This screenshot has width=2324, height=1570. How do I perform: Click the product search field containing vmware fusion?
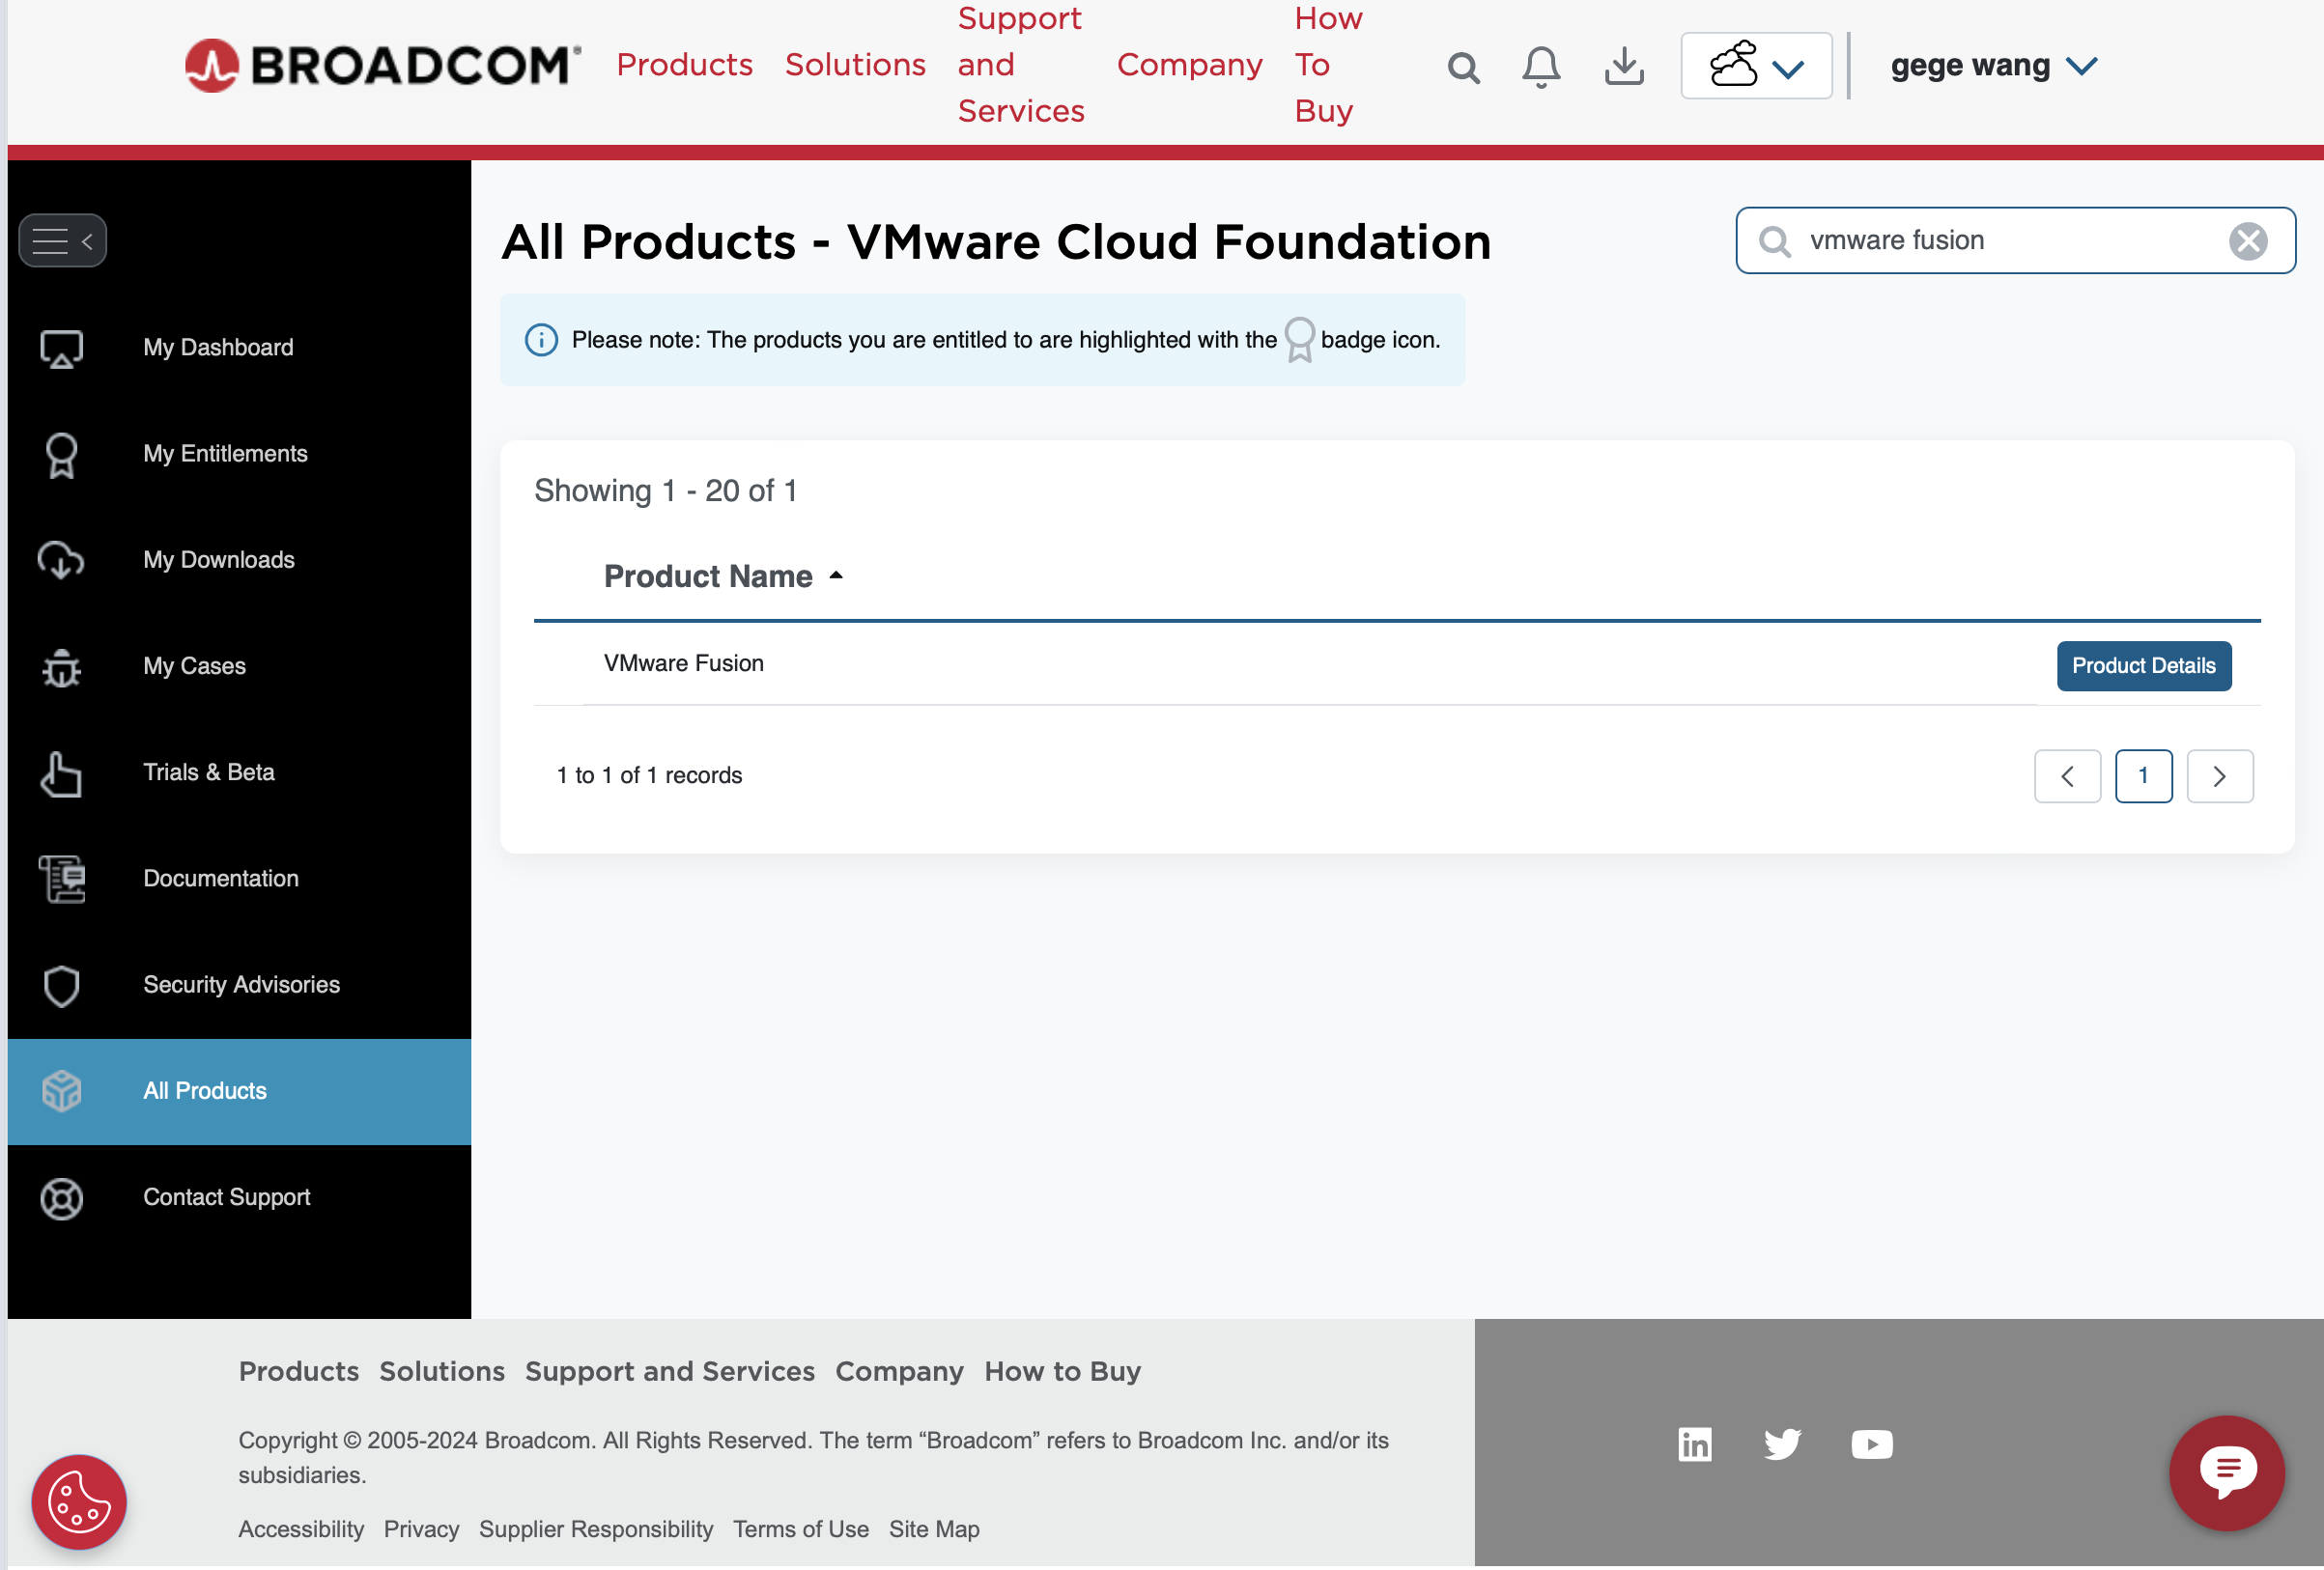[x=2015, y=240]
